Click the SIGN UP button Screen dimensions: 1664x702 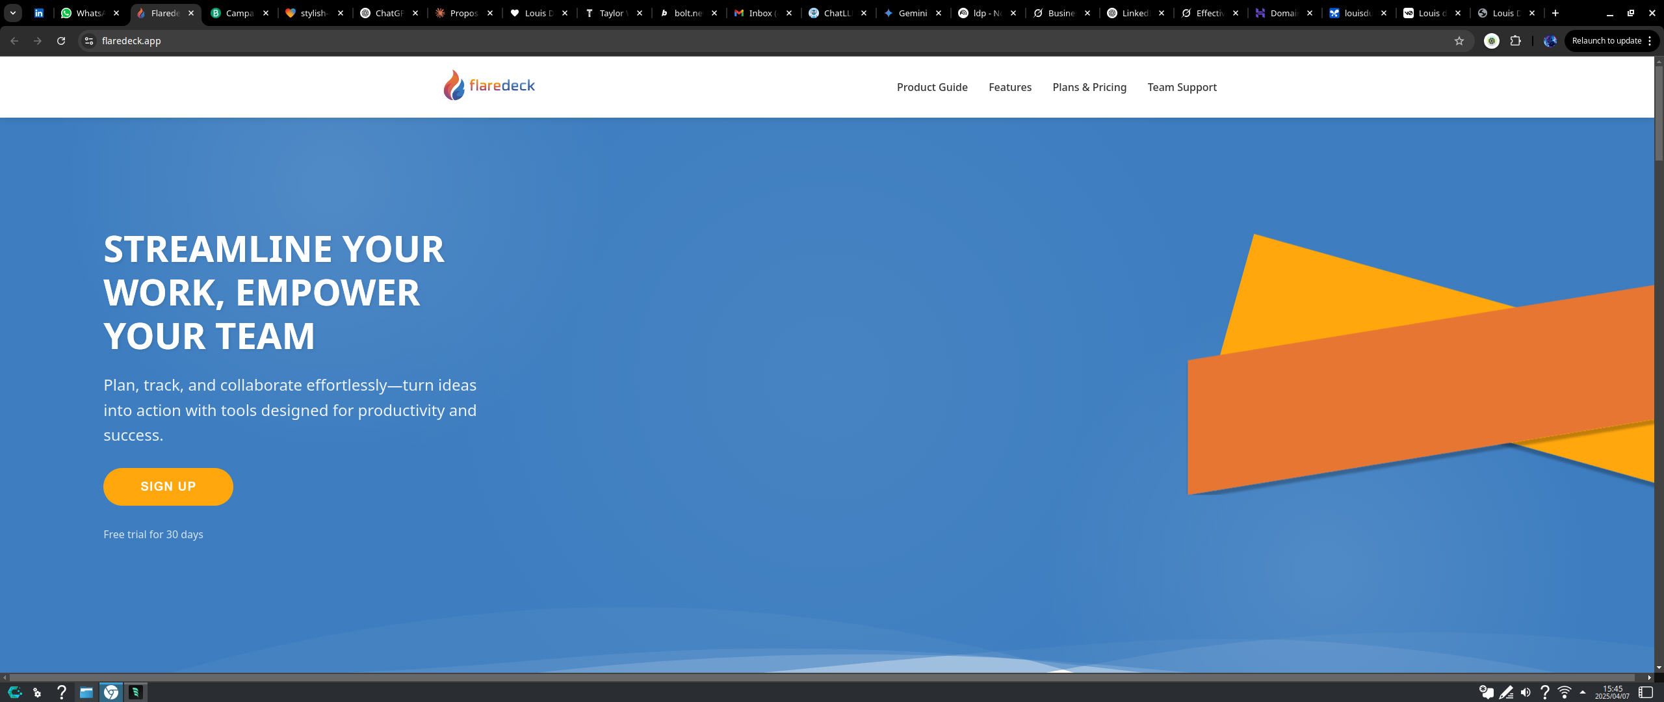(x=168, y=486)
